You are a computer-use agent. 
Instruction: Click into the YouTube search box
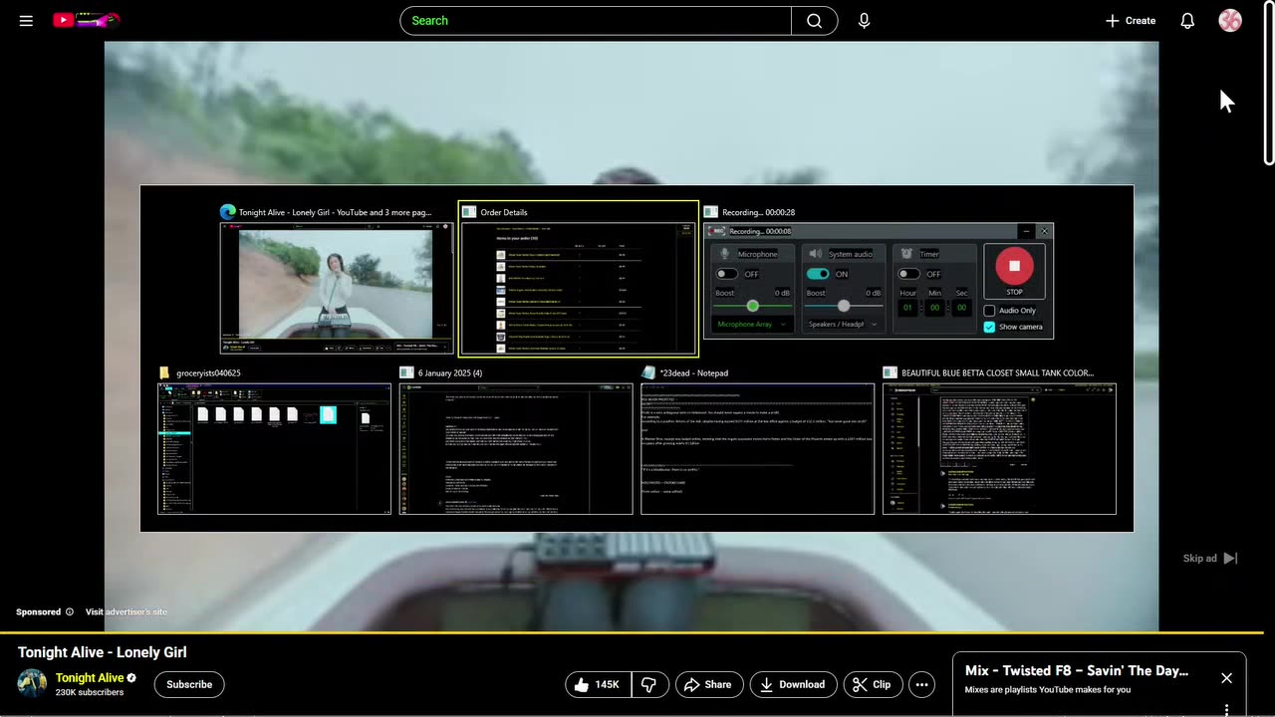596,20
